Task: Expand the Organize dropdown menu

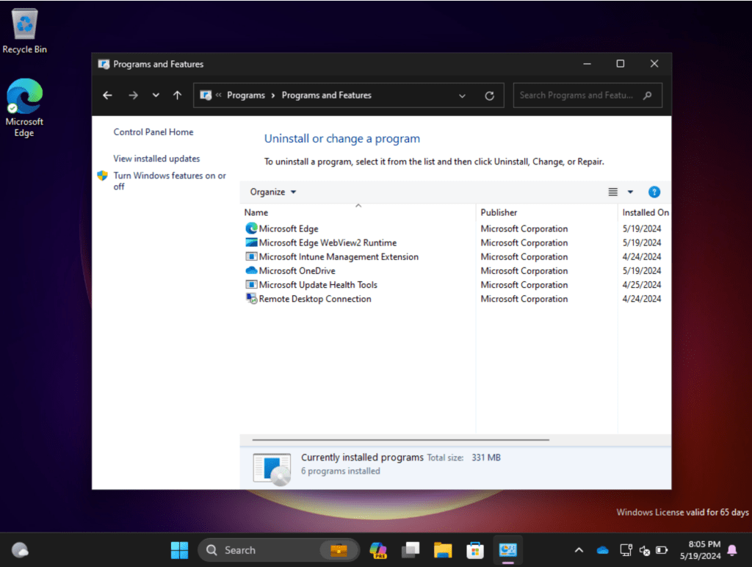Action: [273, 192]
